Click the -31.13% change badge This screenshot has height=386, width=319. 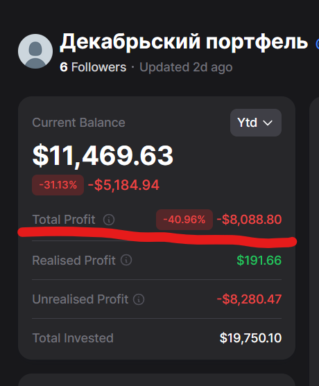(x=58, y=185)
